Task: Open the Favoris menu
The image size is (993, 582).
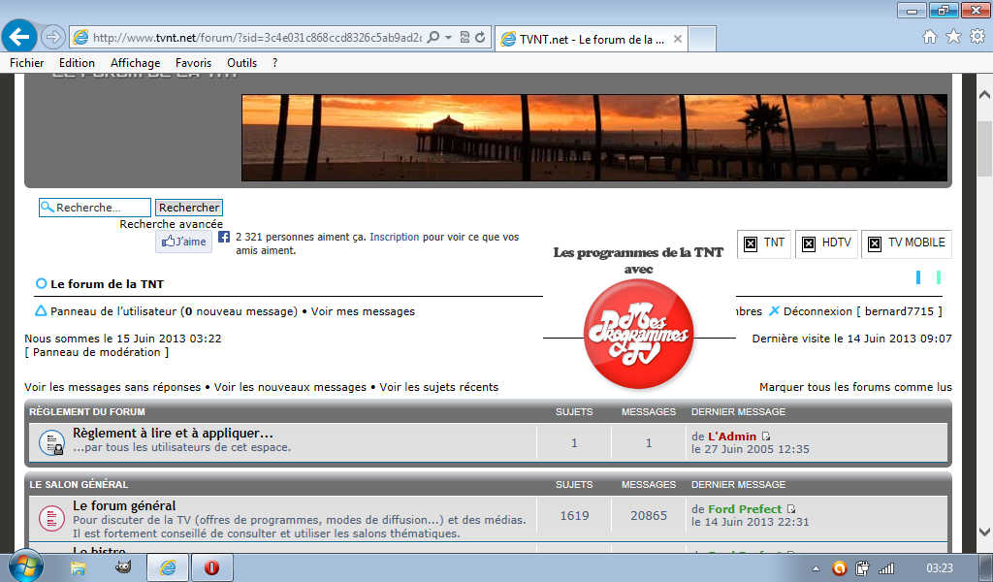Action: point(193,63)
